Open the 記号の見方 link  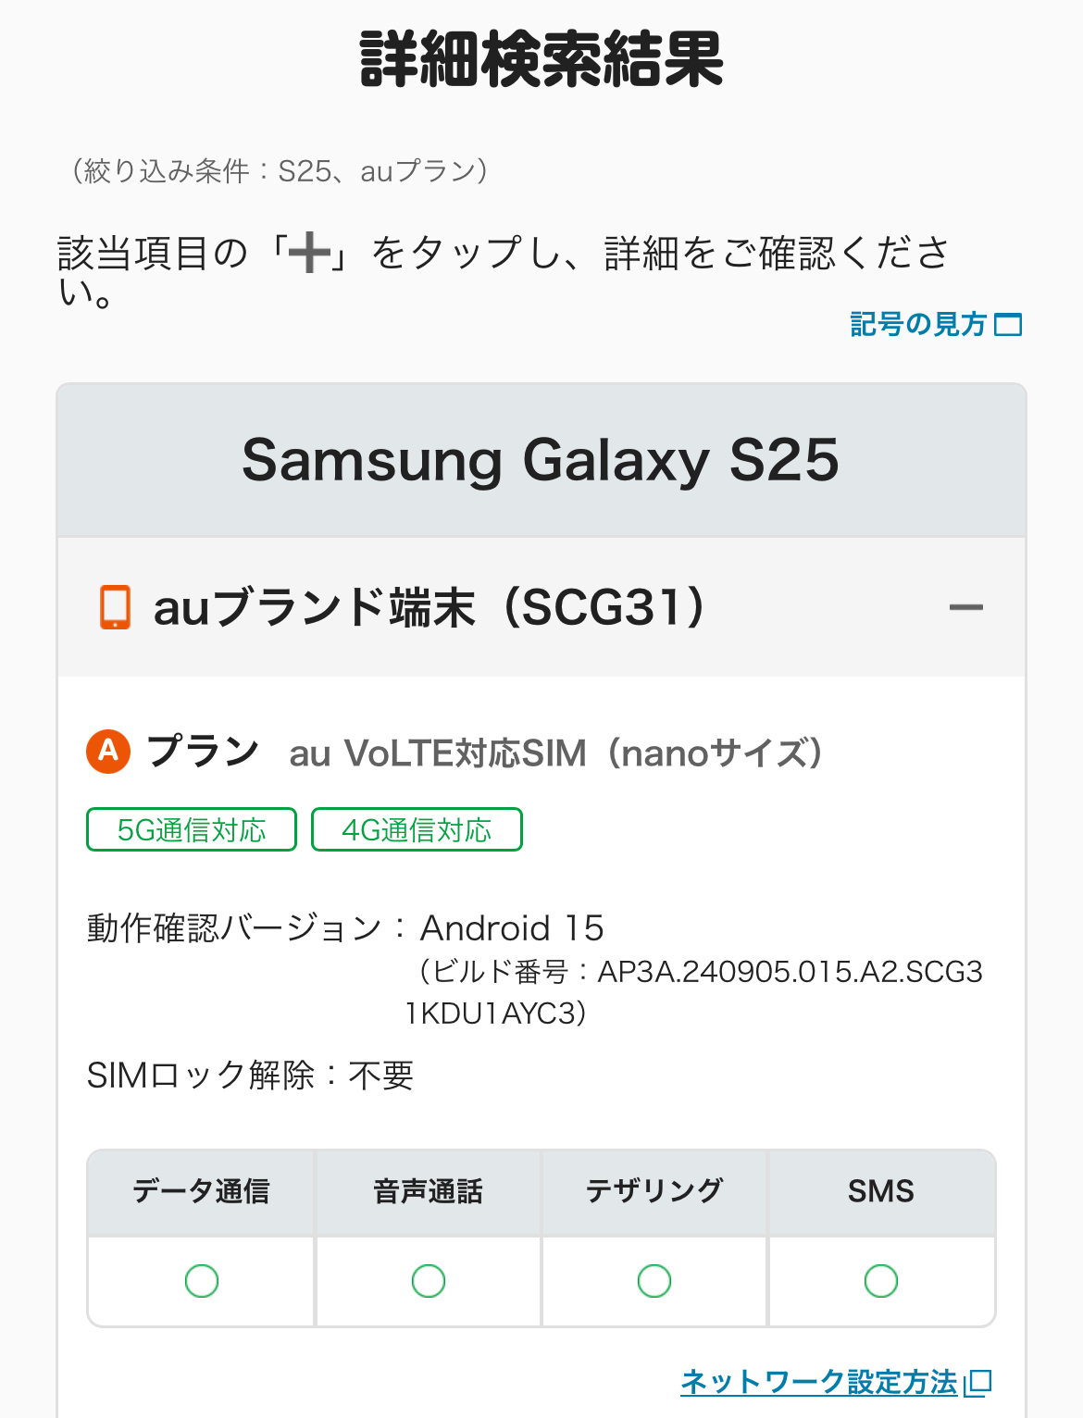[917, 325]
